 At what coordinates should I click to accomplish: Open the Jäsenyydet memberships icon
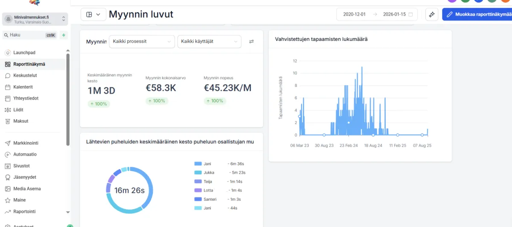click(8, 177)
